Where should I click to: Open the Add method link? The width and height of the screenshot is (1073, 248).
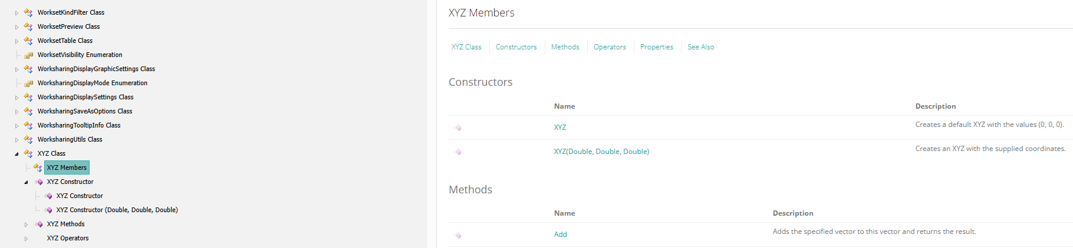(x=560, y=234)
